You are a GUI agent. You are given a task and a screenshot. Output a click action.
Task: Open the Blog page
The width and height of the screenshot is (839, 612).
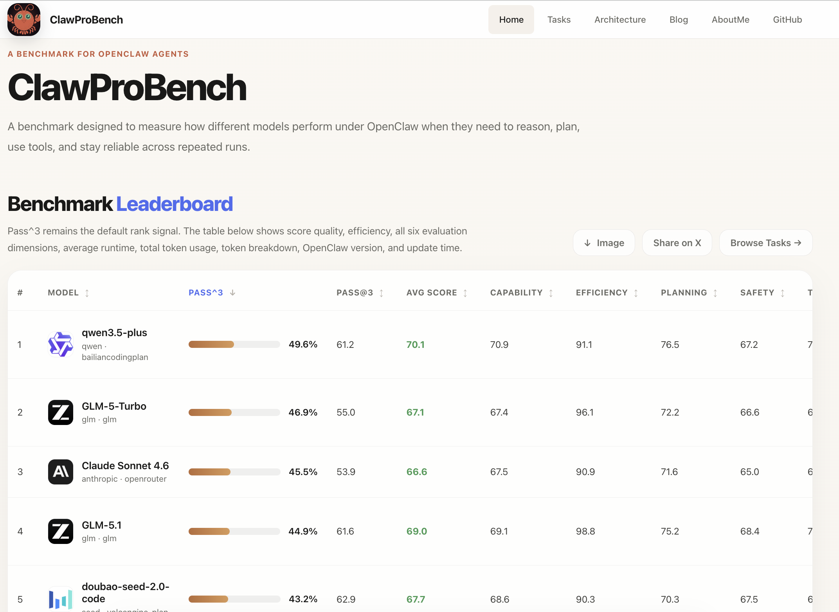pos(679,20)
